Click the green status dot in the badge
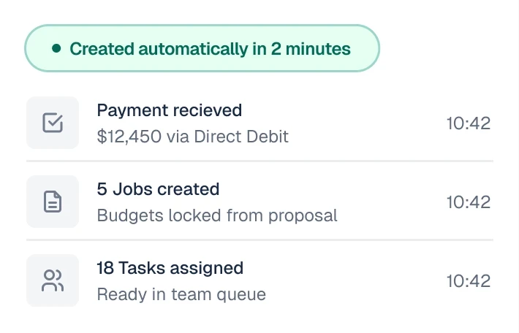 [x=56, y=49]
